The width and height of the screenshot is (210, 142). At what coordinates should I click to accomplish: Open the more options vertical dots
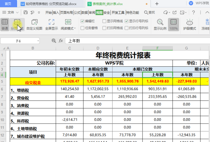click(200, 13)
